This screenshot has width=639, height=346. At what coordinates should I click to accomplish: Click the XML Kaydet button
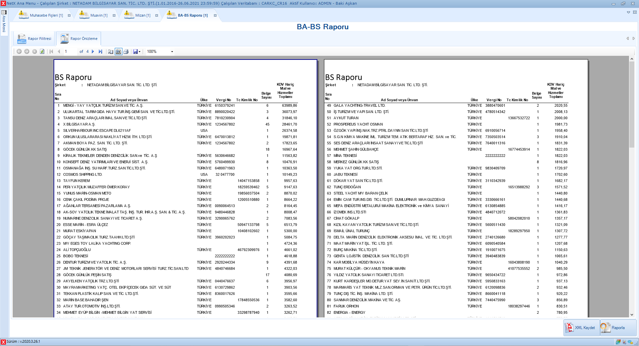[581, 328]
